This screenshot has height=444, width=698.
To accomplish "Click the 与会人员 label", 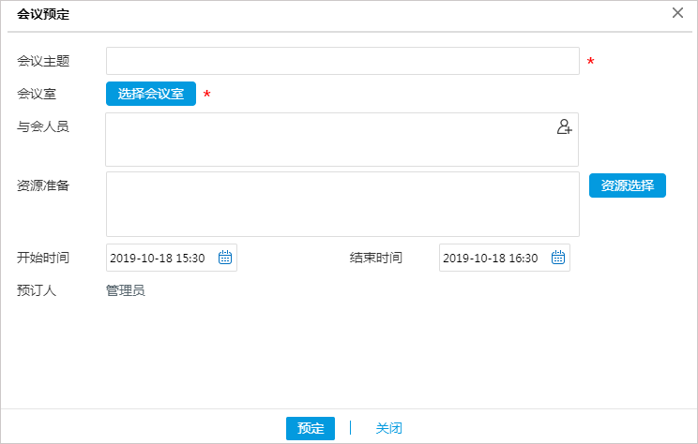I will (x=43, y=126).
